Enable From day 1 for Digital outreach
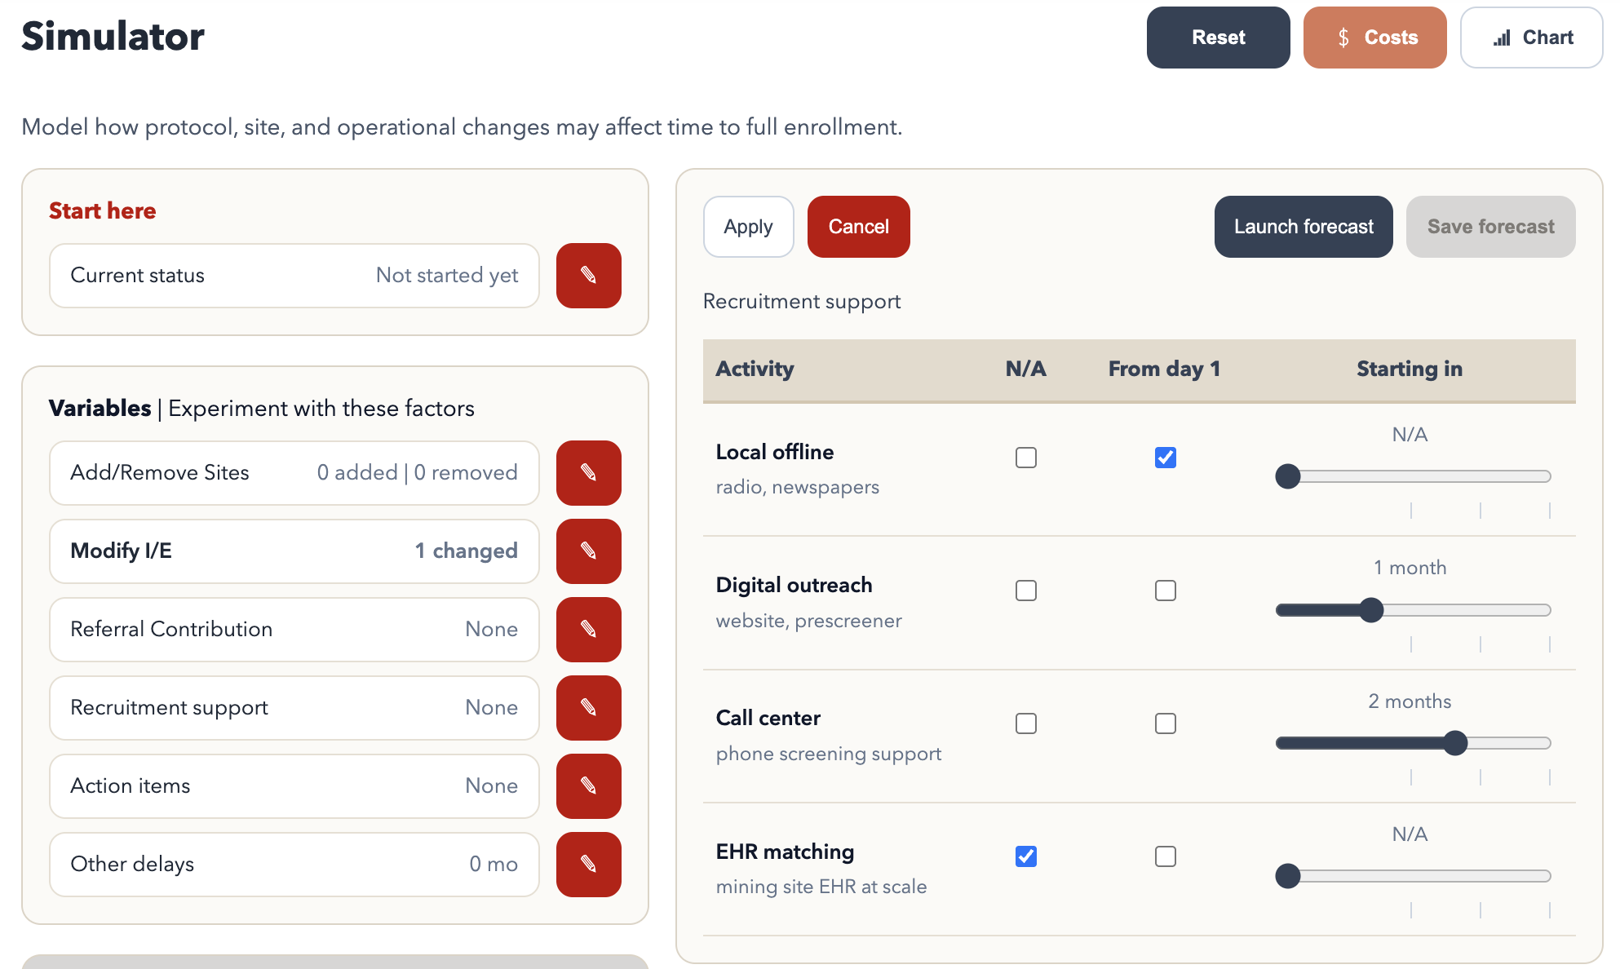The width and height of the screenshot is (1620, 969). [1166, 591]
